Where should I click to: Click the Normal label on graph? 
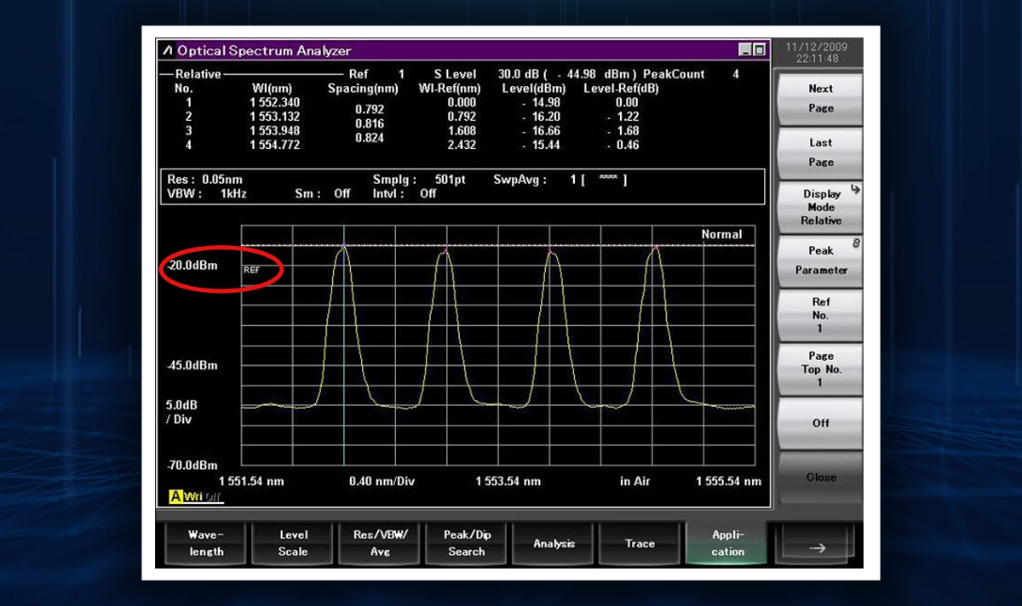pos(721,234)
